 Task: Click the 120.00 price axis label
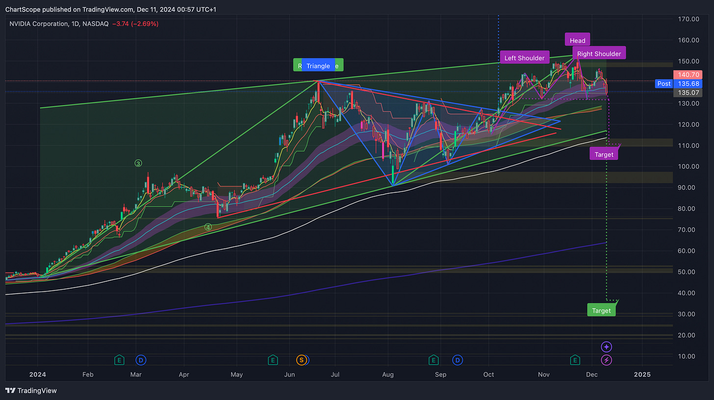tap(688, 125)
